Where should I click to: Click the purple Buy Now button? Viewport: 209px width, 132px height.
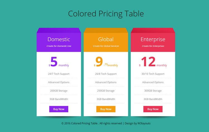tap(59, 109)
